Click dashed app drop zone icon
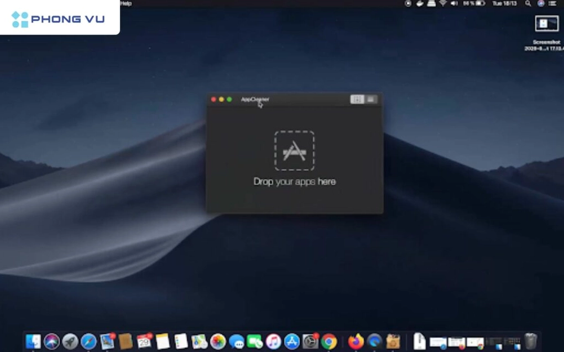 click(x=294, y=151)
